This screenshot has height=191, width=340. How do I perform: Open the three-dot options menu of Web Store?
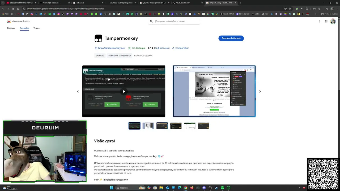point(320,21)
